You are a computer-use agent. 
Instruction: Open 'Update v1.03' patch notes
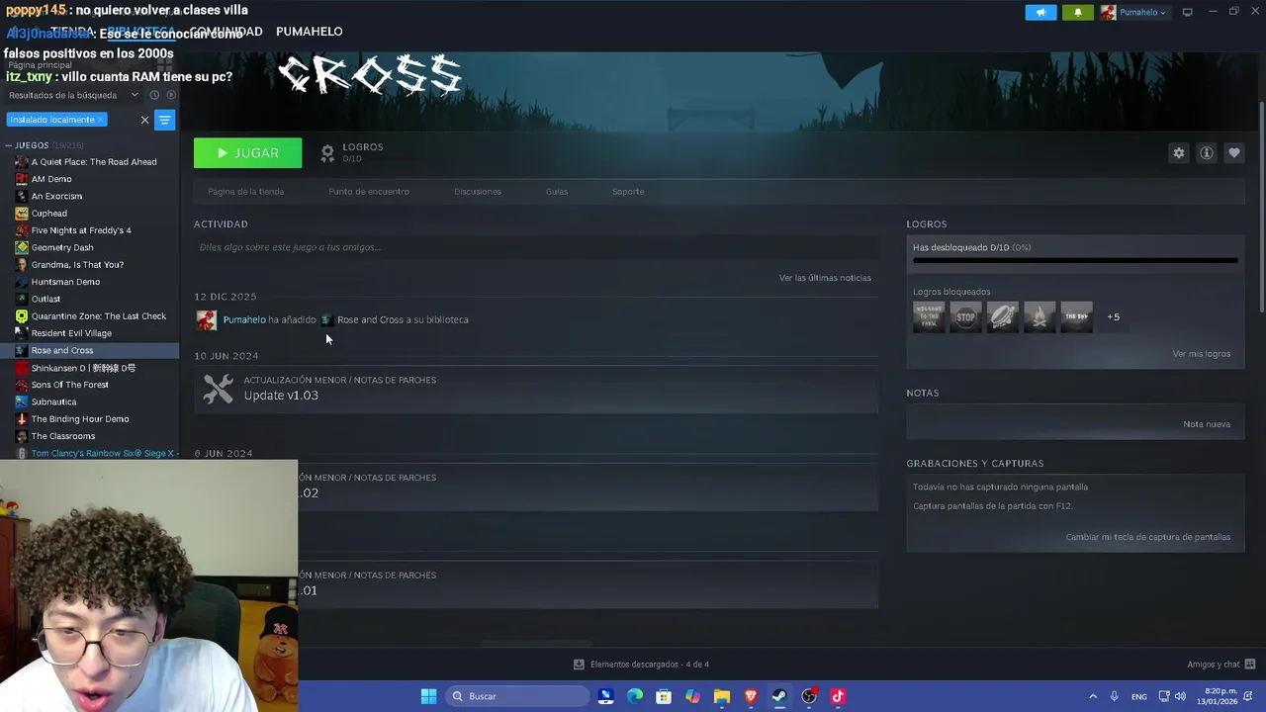coord(535,388)
